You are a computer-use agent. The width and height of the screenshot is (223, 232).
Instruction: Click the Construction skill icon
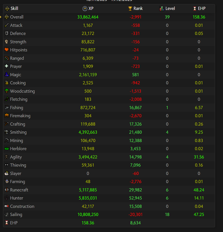[x=6, y=206]
